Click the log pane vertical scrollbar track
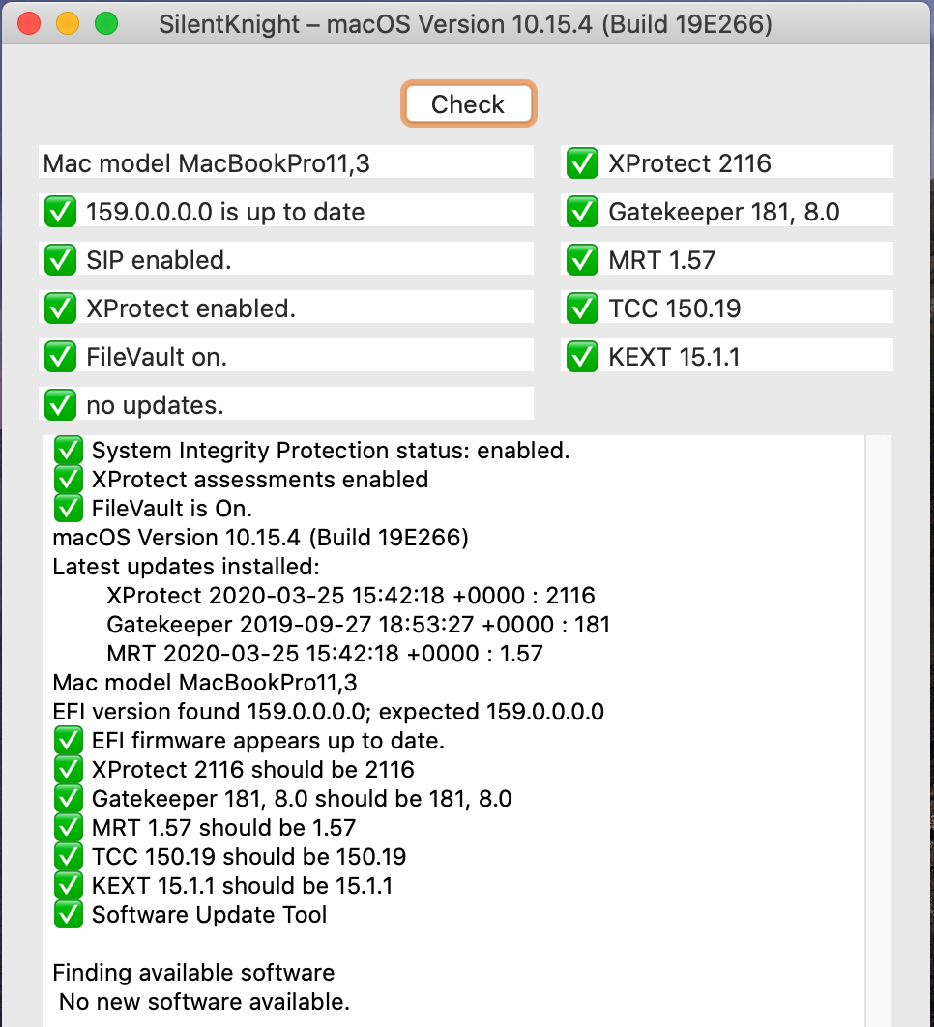The image size is (934, 1027). [x=878, y=730]
